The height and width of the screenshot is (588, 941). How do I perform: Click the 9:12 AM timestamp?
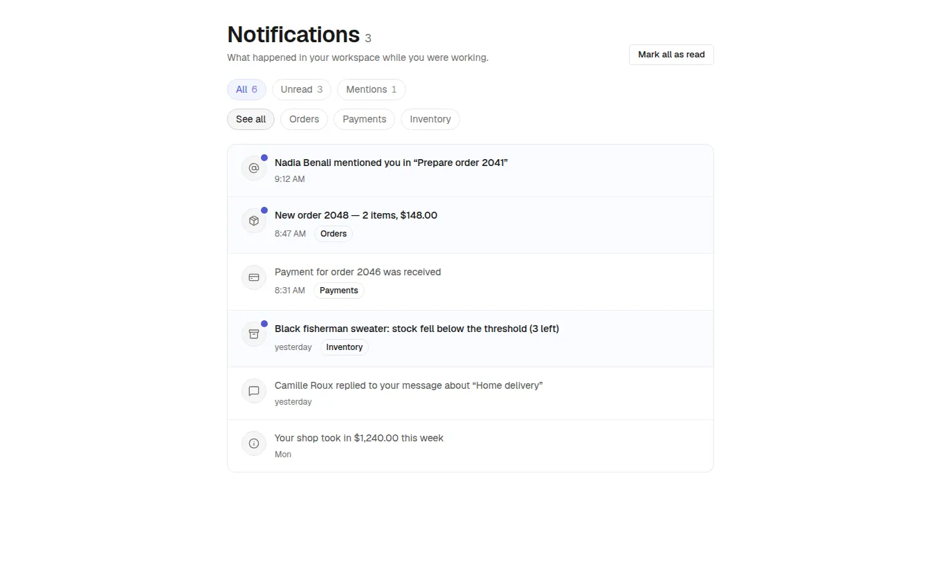pos(290,179)
